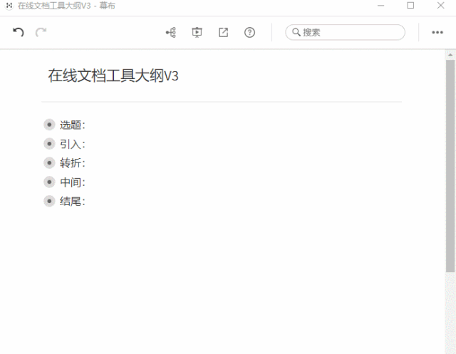Screen dimensions: 456x354
Task: Click the vertical scrollbar thumb
Action: point(450,166)
